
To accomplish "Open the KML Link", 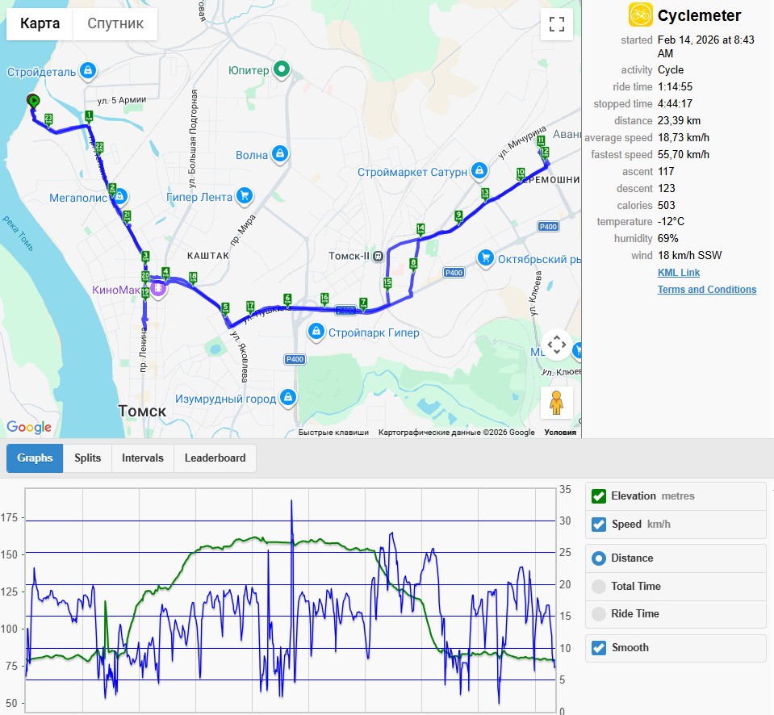I will click(x=678, y=273).
